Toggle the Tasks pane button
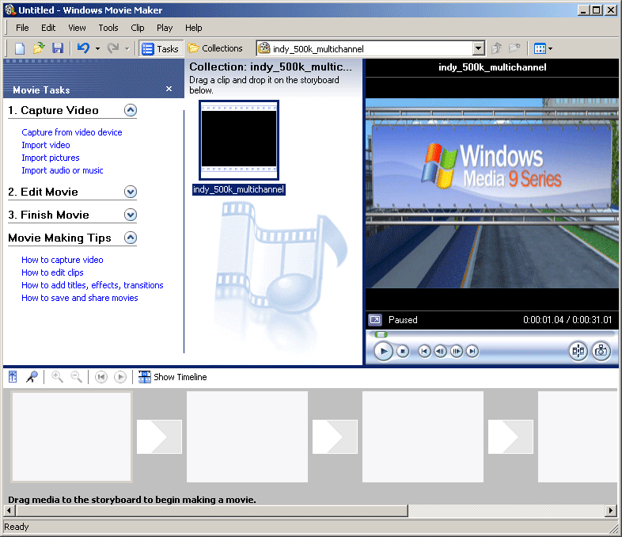Viewport: 622px width, 537px height. [x=161, y=48]
